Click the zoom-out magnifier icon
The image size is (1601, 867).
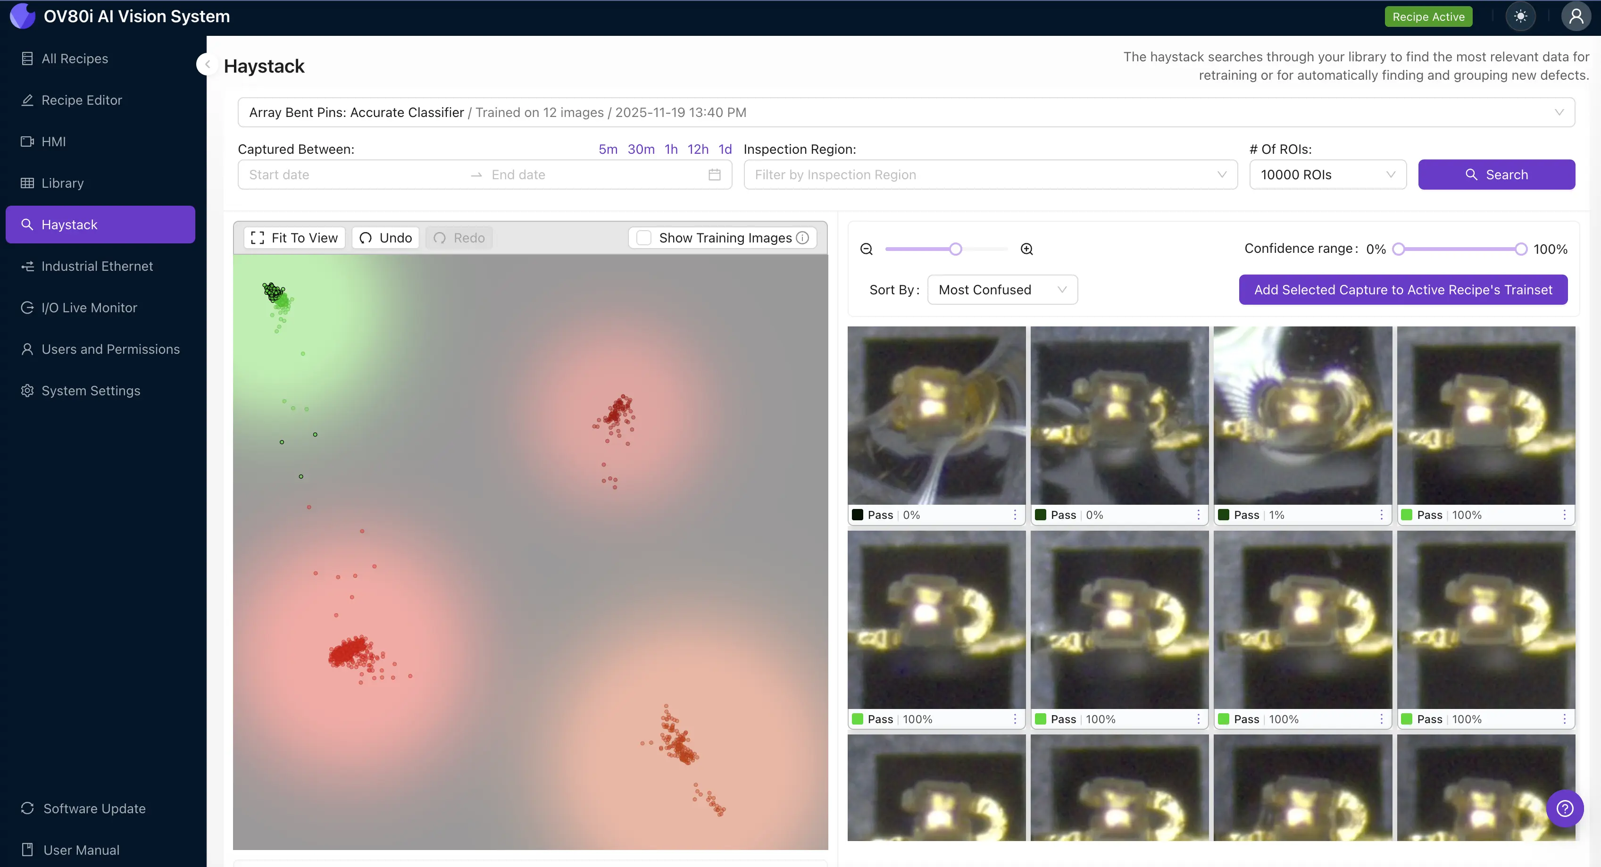click(x=867, y=249)
